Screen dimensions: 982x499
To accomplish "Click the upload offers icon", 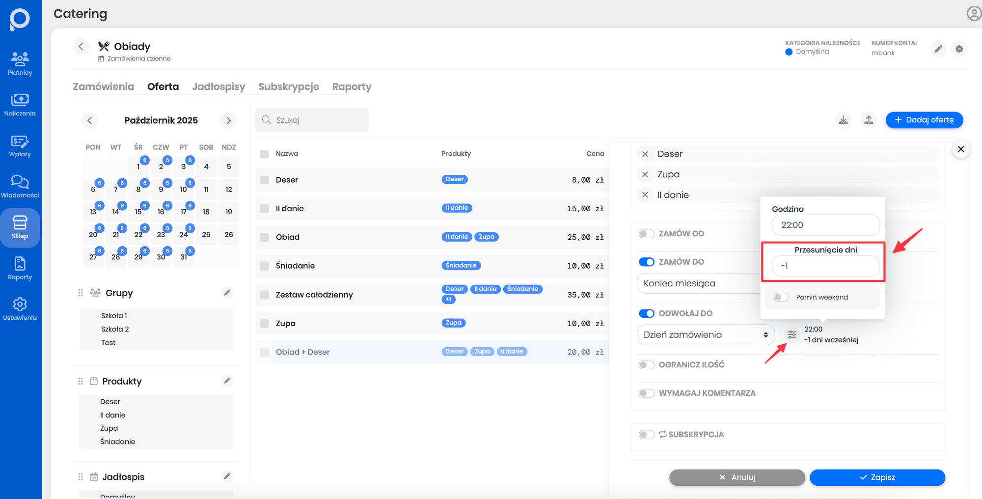I will tap(869, 120).
